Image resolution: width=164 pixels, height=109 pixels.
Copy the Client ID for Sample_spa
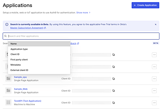114,79
